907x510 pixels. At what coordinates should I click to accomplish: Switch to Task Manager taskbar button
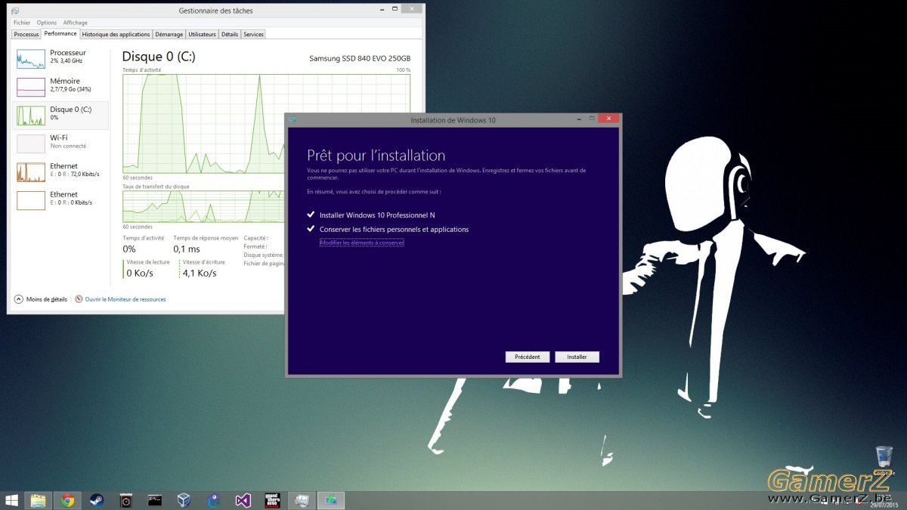(302, 500)
